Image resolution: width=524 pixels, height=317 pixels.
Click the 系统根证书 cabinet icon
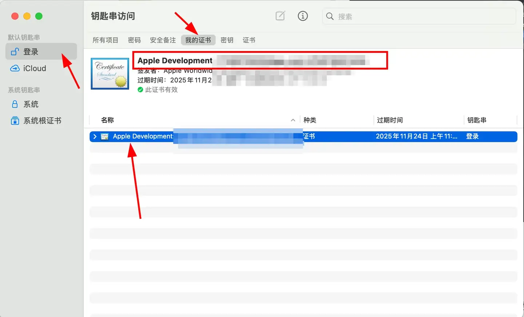15,121
